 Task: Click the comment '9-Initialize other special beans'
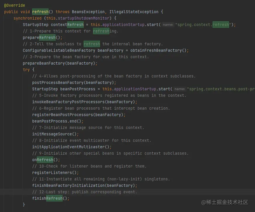click(x=110, y=153)
